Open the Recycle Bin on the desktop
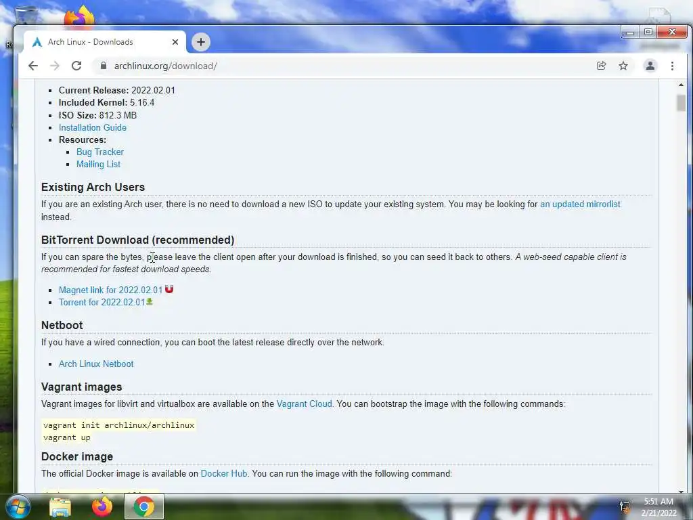 coord(25,16)
